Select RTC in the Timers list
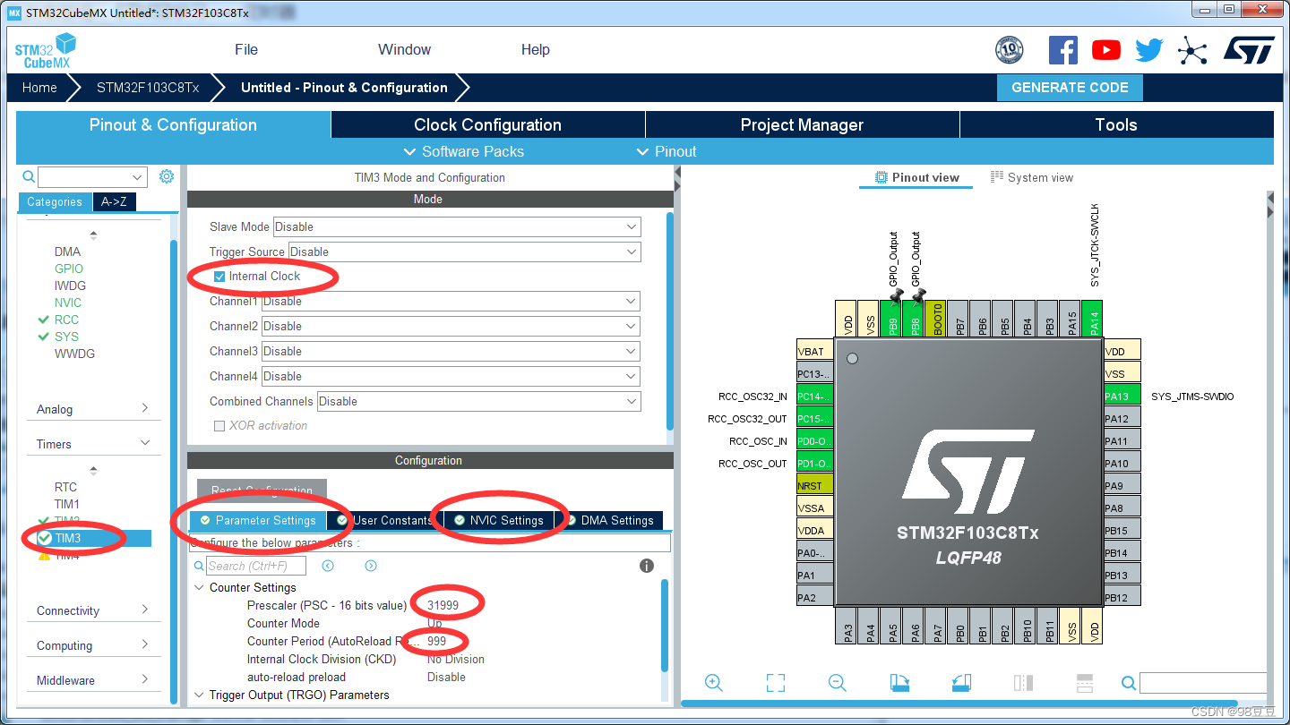The image size is (1290, 725). click(x=65, y=487)
